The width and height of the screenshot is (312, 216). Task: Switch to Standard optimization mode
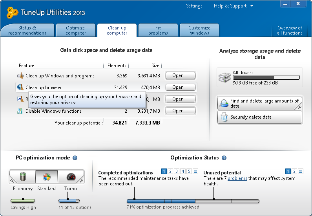coord(47,177)
